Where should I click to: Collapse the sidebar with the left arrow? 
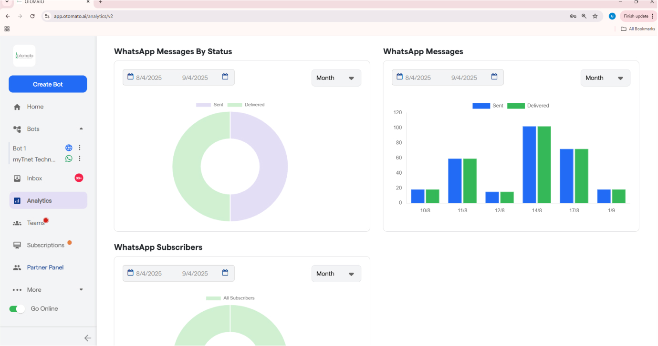(x=87, y=338)
